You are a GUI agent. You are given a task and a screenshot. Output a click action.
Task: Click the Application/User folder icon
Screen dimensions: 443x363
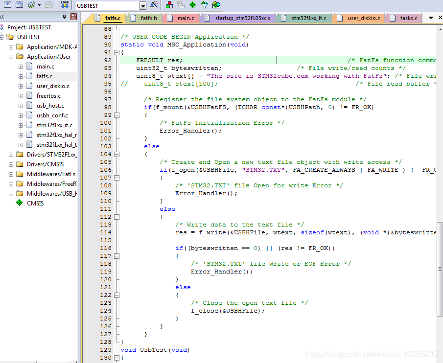coord(20,56)
